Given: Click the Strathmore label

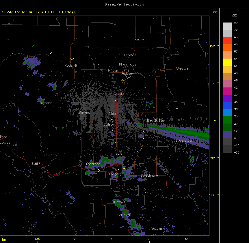Looking at the screenshot, I should [149, 175].
